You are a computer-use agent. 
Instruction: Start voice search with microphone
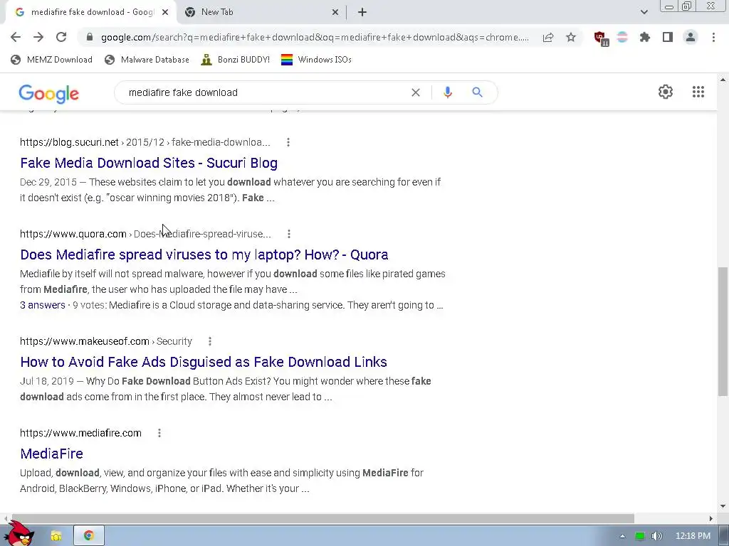click(x=448, y=92)
